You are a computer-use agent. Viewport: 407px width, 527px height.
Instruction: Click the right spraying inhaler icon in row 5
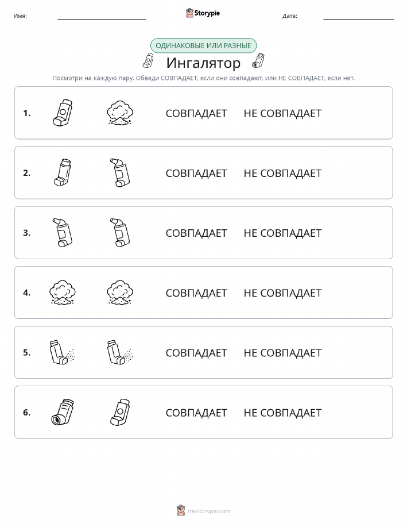pyautogui.click(x=120, y=352)
